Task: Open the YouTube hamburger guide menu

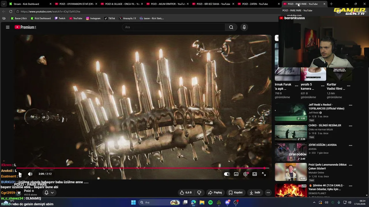Action: point(8,27)
